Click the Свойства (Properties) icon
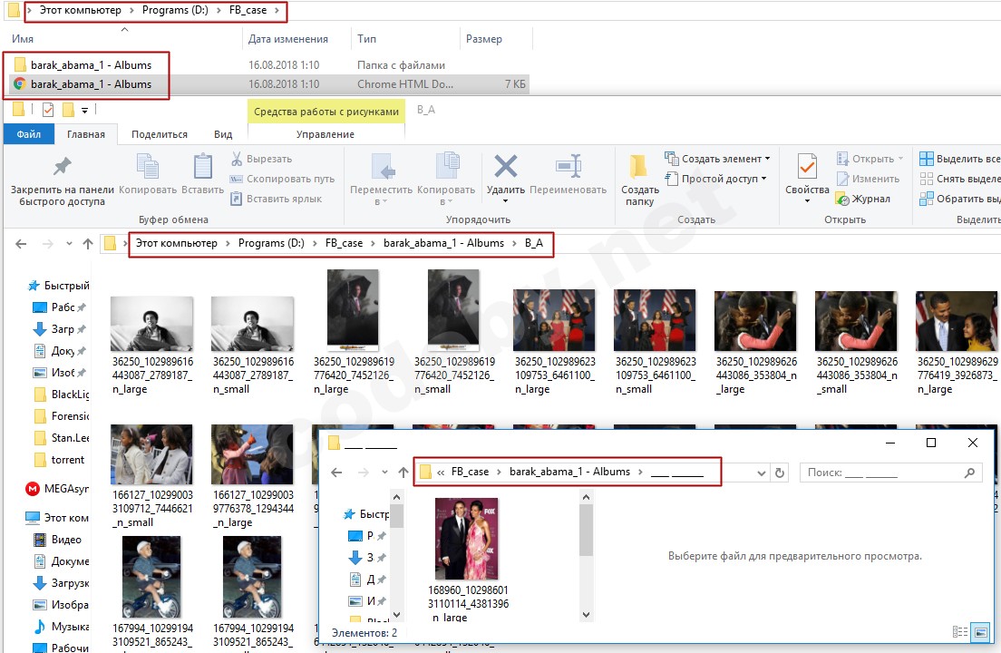 807,168
